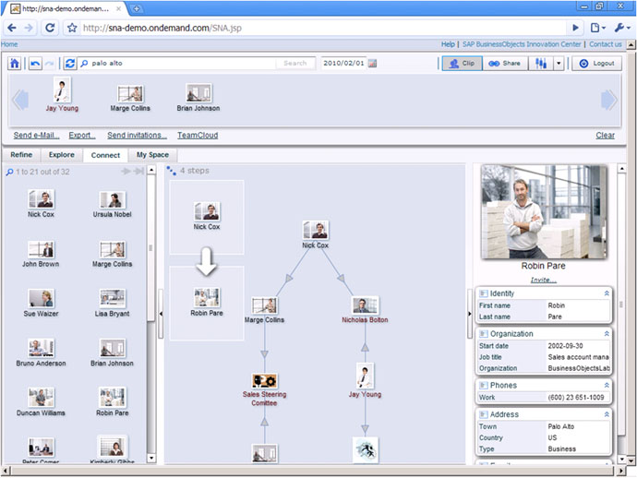Screen dimensions: 637x478
Task: Collapse the Identity section
Action: click(606, 293)
